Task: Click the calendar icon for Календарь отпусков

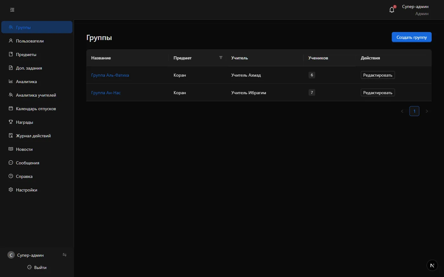Action: (x=11, y=108)
